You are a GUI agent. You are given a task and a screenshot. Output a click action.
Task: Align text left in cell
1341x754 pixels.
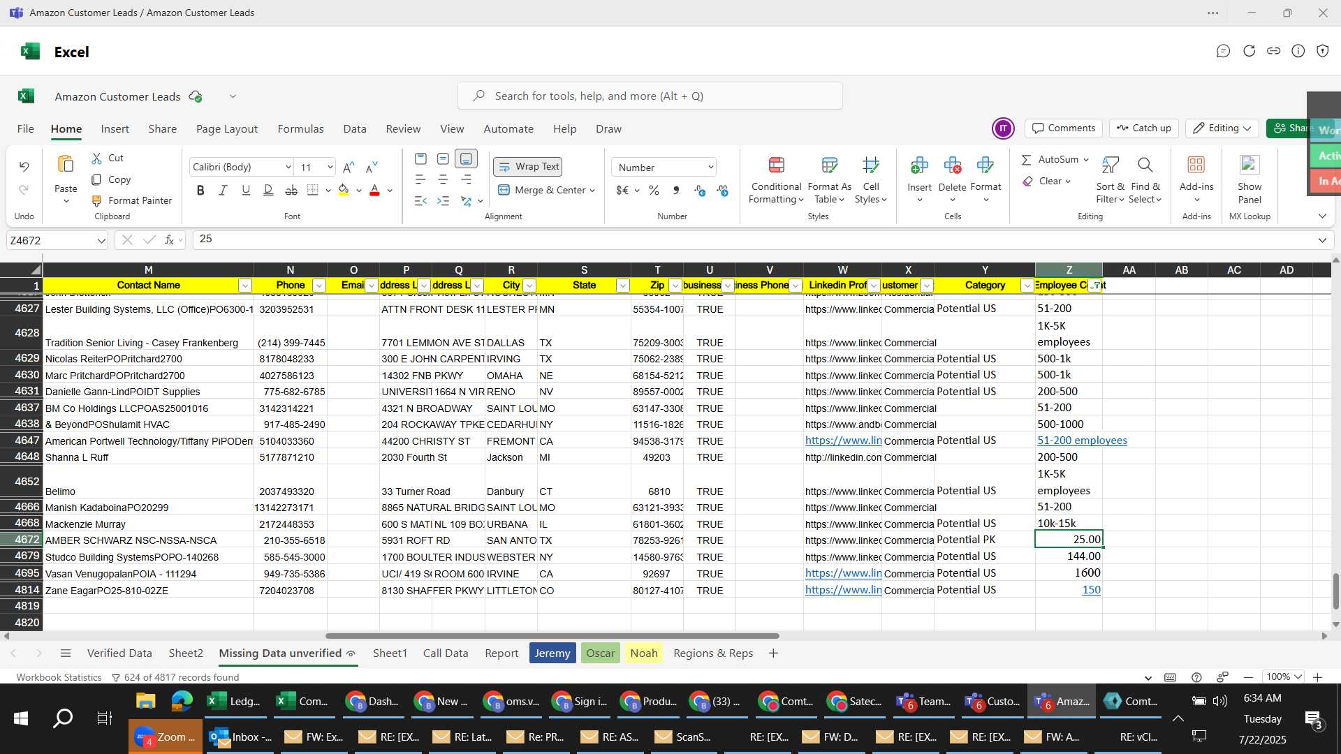[x=420, y=179]
